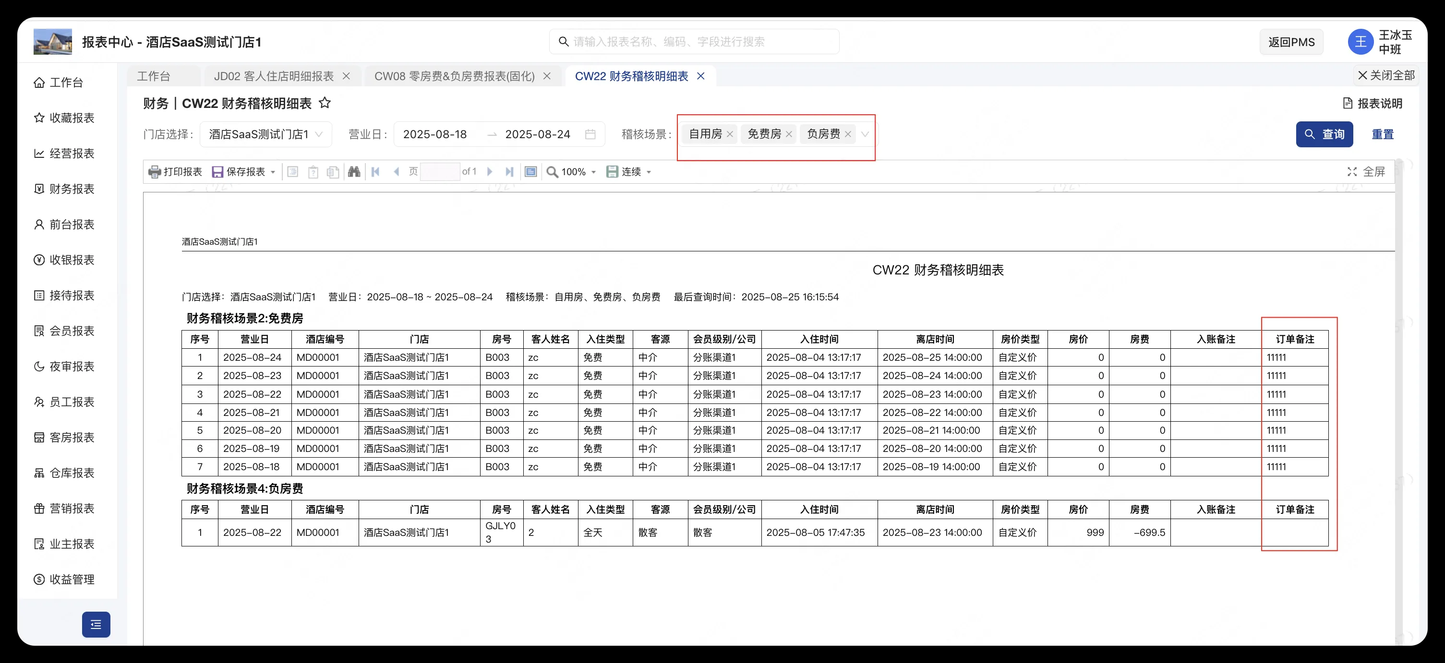Open 夜审报表 in the sidebar
1445x663 pixels.
[x=64, y=366]
